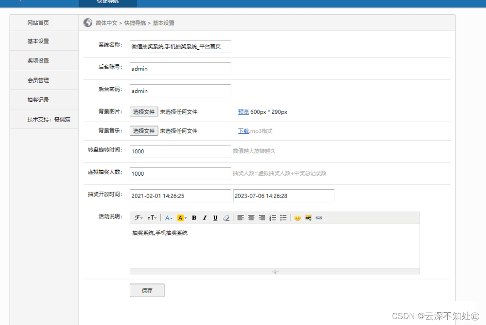Screen dimensions: 486x325
Task: Align text to the right in the editor
Action: click(262, 218)
